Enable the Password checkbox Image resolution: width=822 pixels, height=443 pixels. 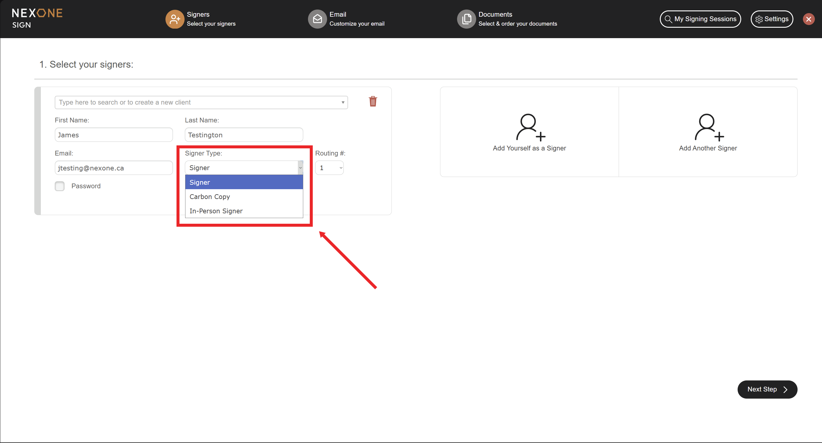click(60, 186)
